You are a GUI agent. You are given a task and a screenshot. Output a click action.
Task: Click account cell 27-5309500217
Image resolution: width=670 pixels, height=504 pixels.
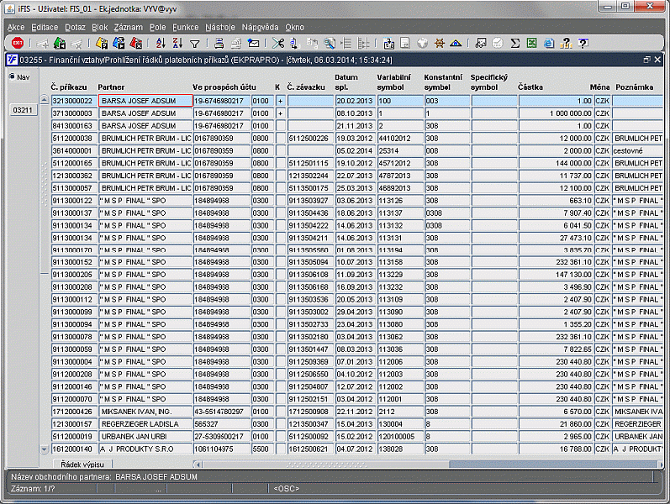tap(221, 437)
